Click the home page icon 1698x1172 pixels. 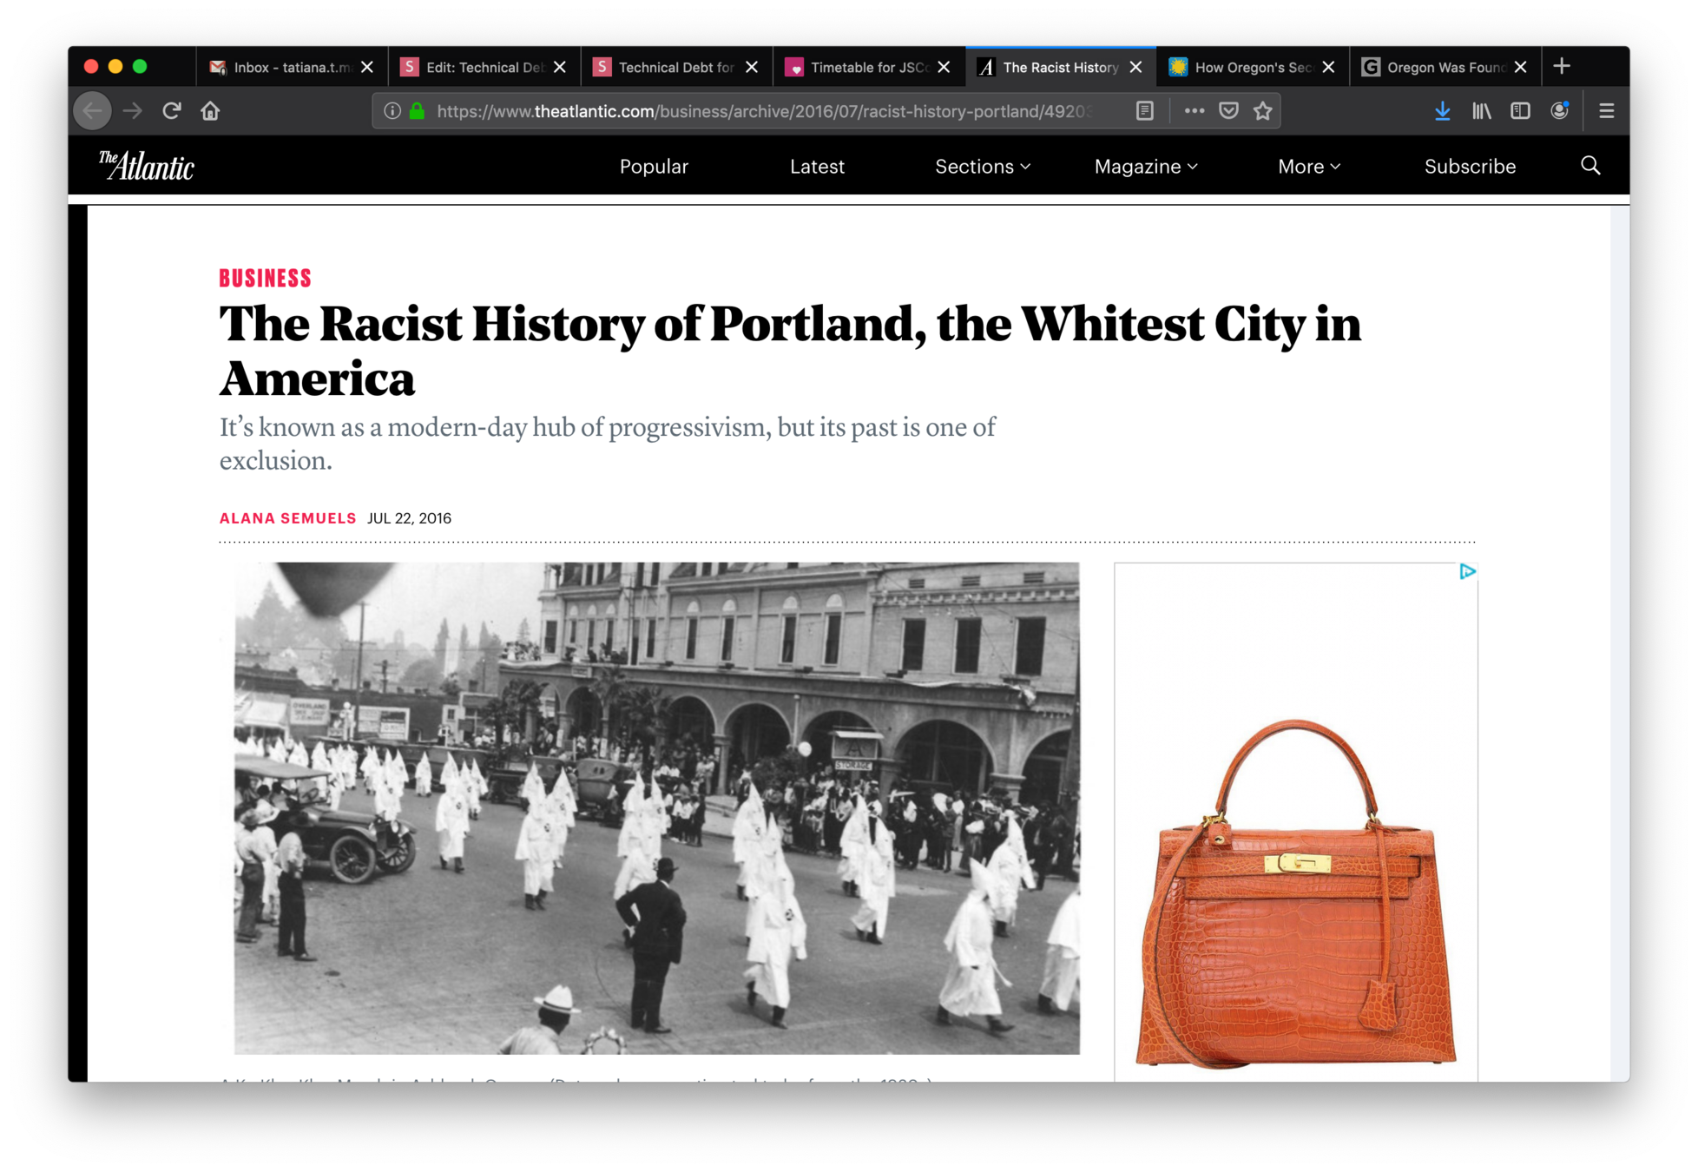[x=210, y=111]
